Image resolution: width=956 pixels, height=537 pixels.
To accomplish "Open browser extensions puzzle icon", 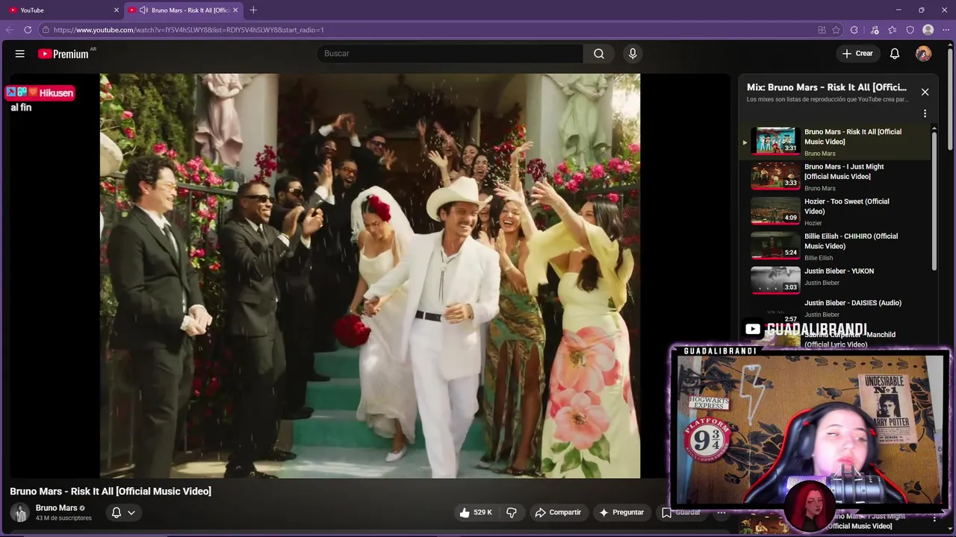I will click(854, 30).
